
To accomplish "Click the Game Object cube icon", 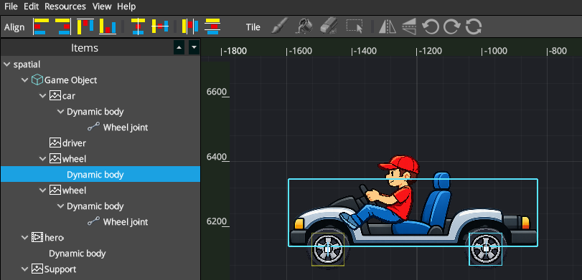I will [37, 79].
